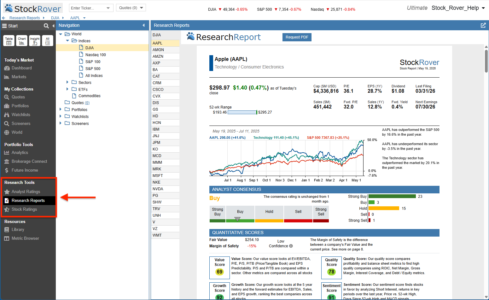Click the Research Reports breadcrumb link
This screenshot has width=489, height=300.
tap(25, 18)
